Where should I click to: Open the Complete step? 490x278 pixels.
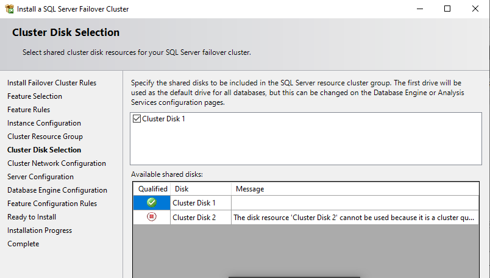tap(23, 244)
